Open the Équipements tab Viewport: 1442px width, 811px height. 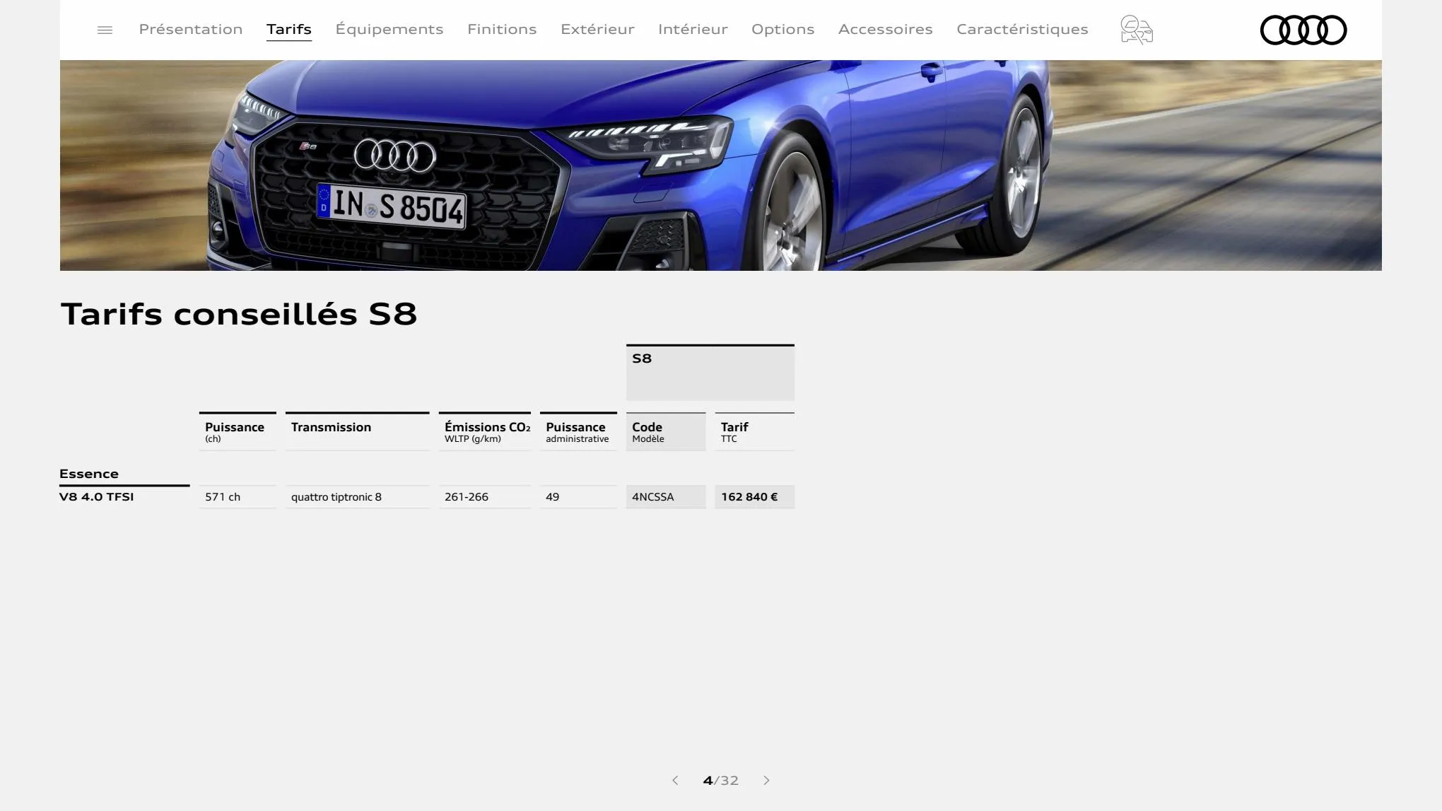(x=389, y=29)
